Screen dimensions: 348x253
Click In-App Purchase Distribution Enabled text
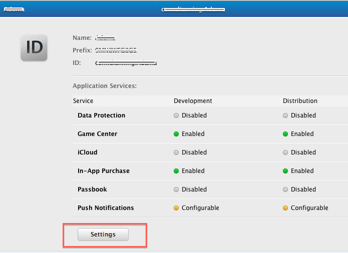[x=302, y=171]
